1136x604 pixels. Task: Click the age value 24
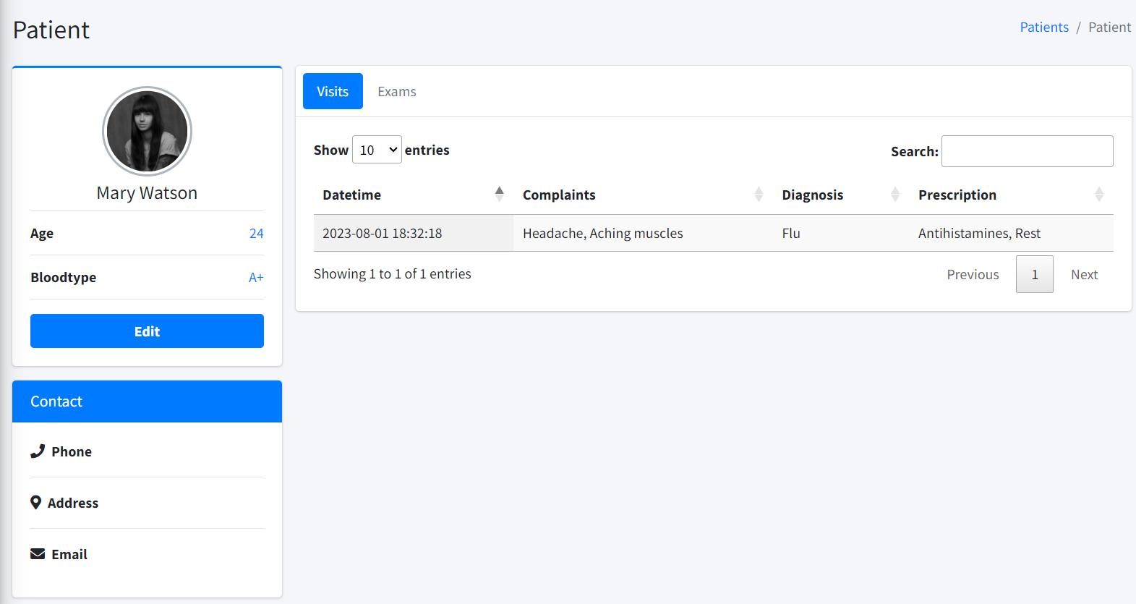pyautogui.click(x=256, y=233)
